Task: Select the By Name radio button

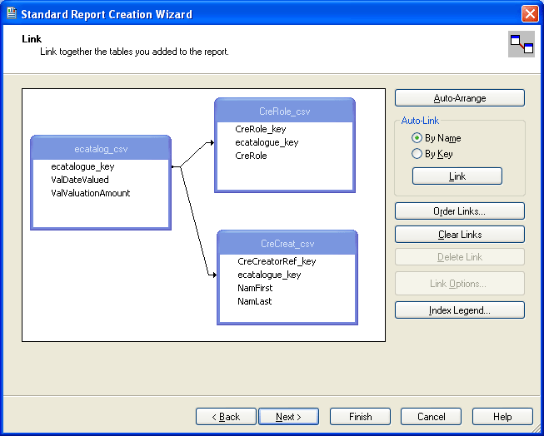Action: [x=417, y=138]
